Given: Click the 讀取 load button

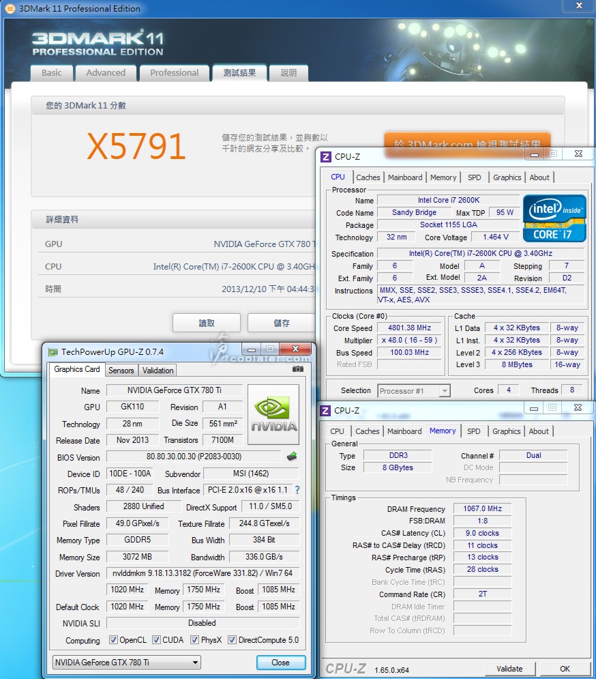Looking at the screenshot, I should pyautogui.click(x=207, y=323).
